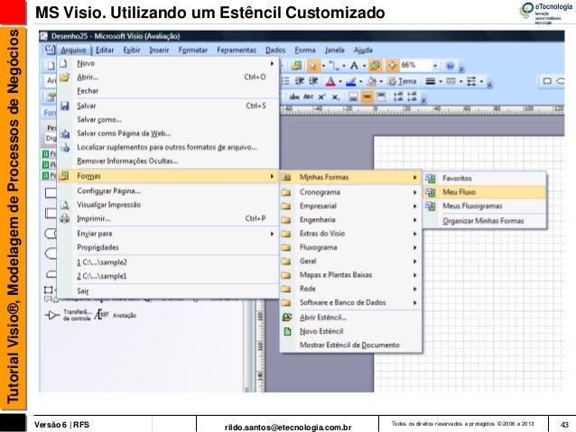
Task: Click the align middle text icon
Action: pyautogui.click(x=367, y=97)
